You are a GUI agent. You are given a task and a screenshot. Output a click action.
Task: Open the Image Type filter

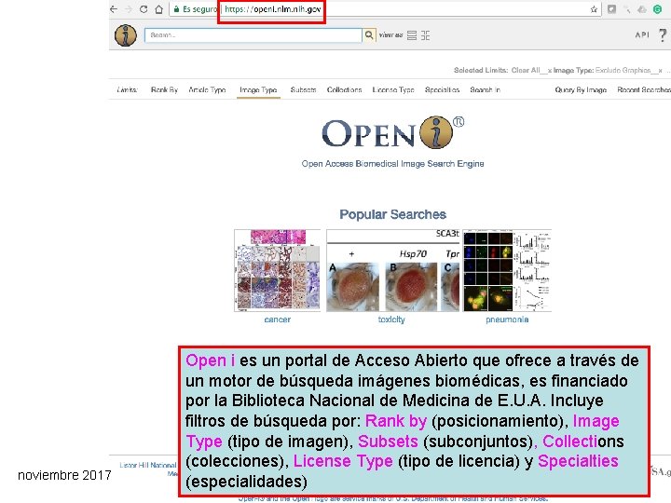click(x=258, y=89)
